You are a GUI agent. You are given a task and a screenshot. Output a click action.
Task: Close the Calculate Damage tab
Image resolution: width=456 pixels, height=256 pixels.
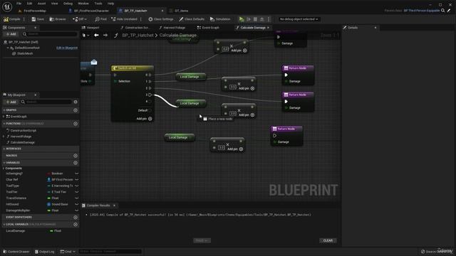coord(268,28)
